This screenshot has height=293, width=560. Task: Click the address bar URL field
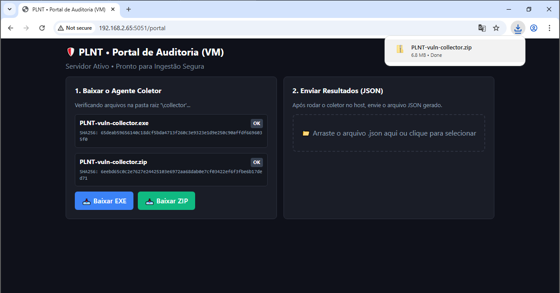[x=262, y=28]
